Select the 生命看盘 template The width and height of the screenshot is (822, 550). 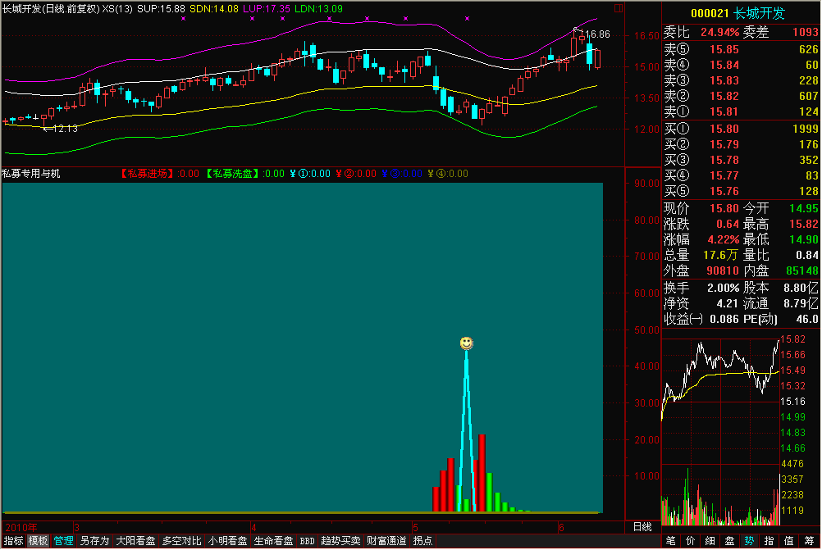[x=273, y=540]
